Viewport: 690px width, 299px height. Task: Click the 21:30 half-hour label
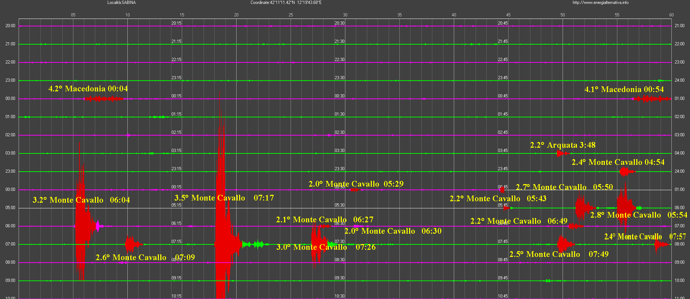click(340, 41)
